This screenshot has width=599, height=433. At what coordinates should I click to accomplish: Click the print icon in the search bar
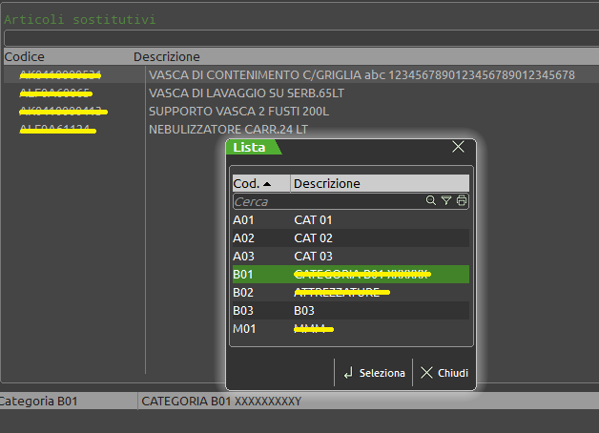[462, 201]
